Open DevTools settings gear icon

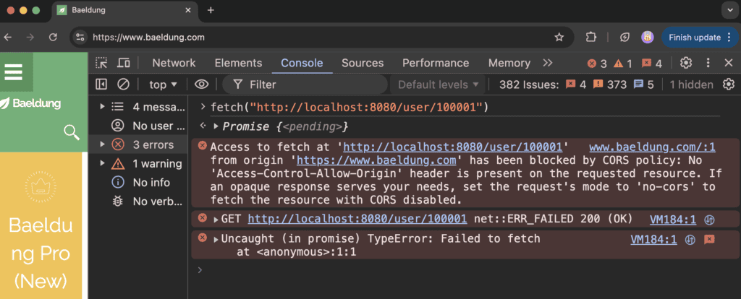pyautogui.click(x=686, y=63)
